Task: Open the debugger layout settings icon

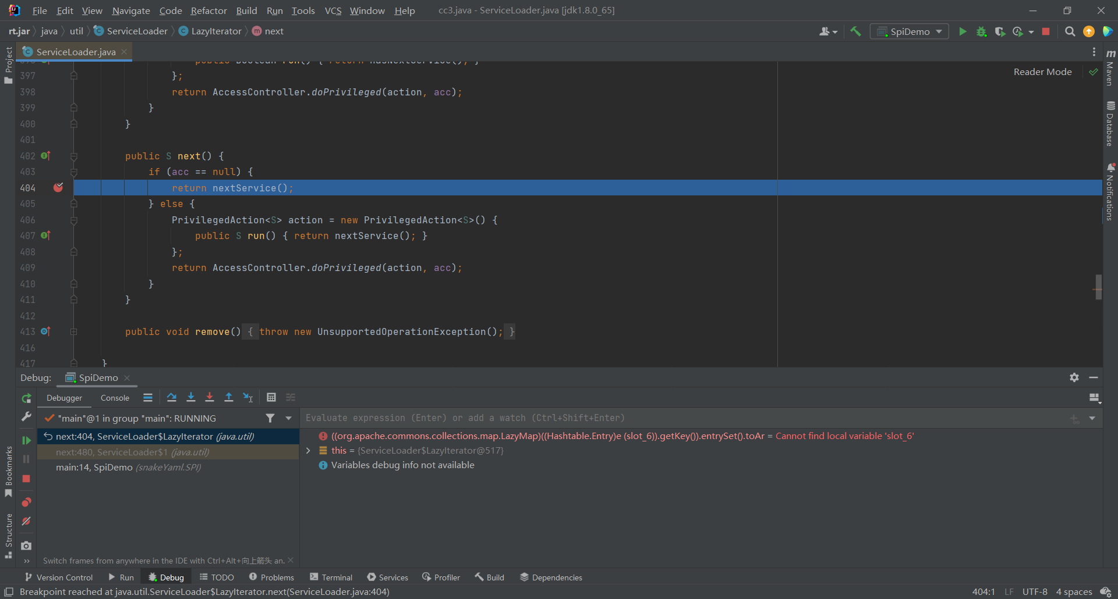Action: [x=1095, y=398]
